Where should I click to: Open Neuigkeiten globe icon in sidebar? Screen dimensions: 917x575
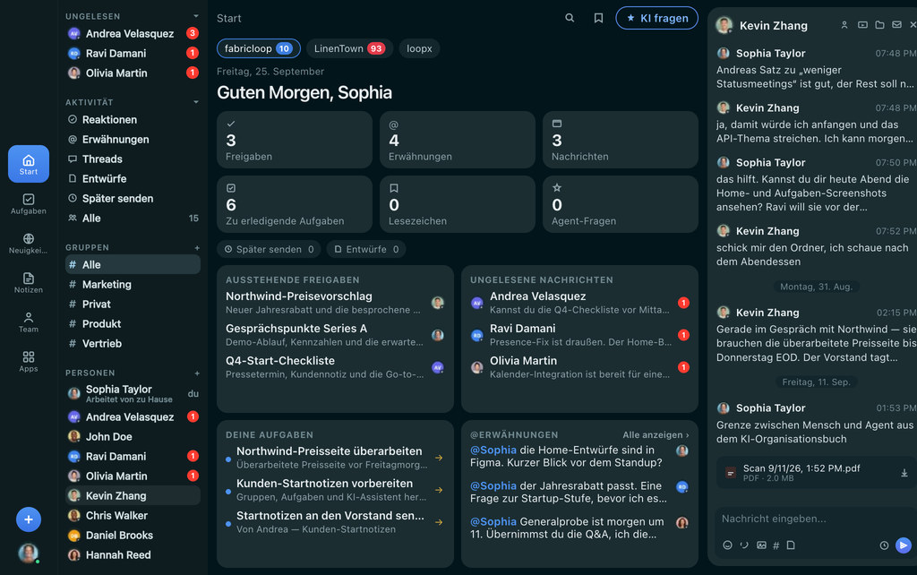(28, 243)
